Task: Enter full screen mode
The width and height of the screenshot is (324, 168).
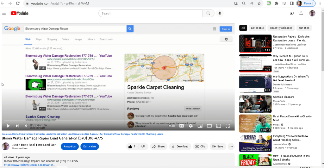Action: pyautogui.click(x=228, y=126)
